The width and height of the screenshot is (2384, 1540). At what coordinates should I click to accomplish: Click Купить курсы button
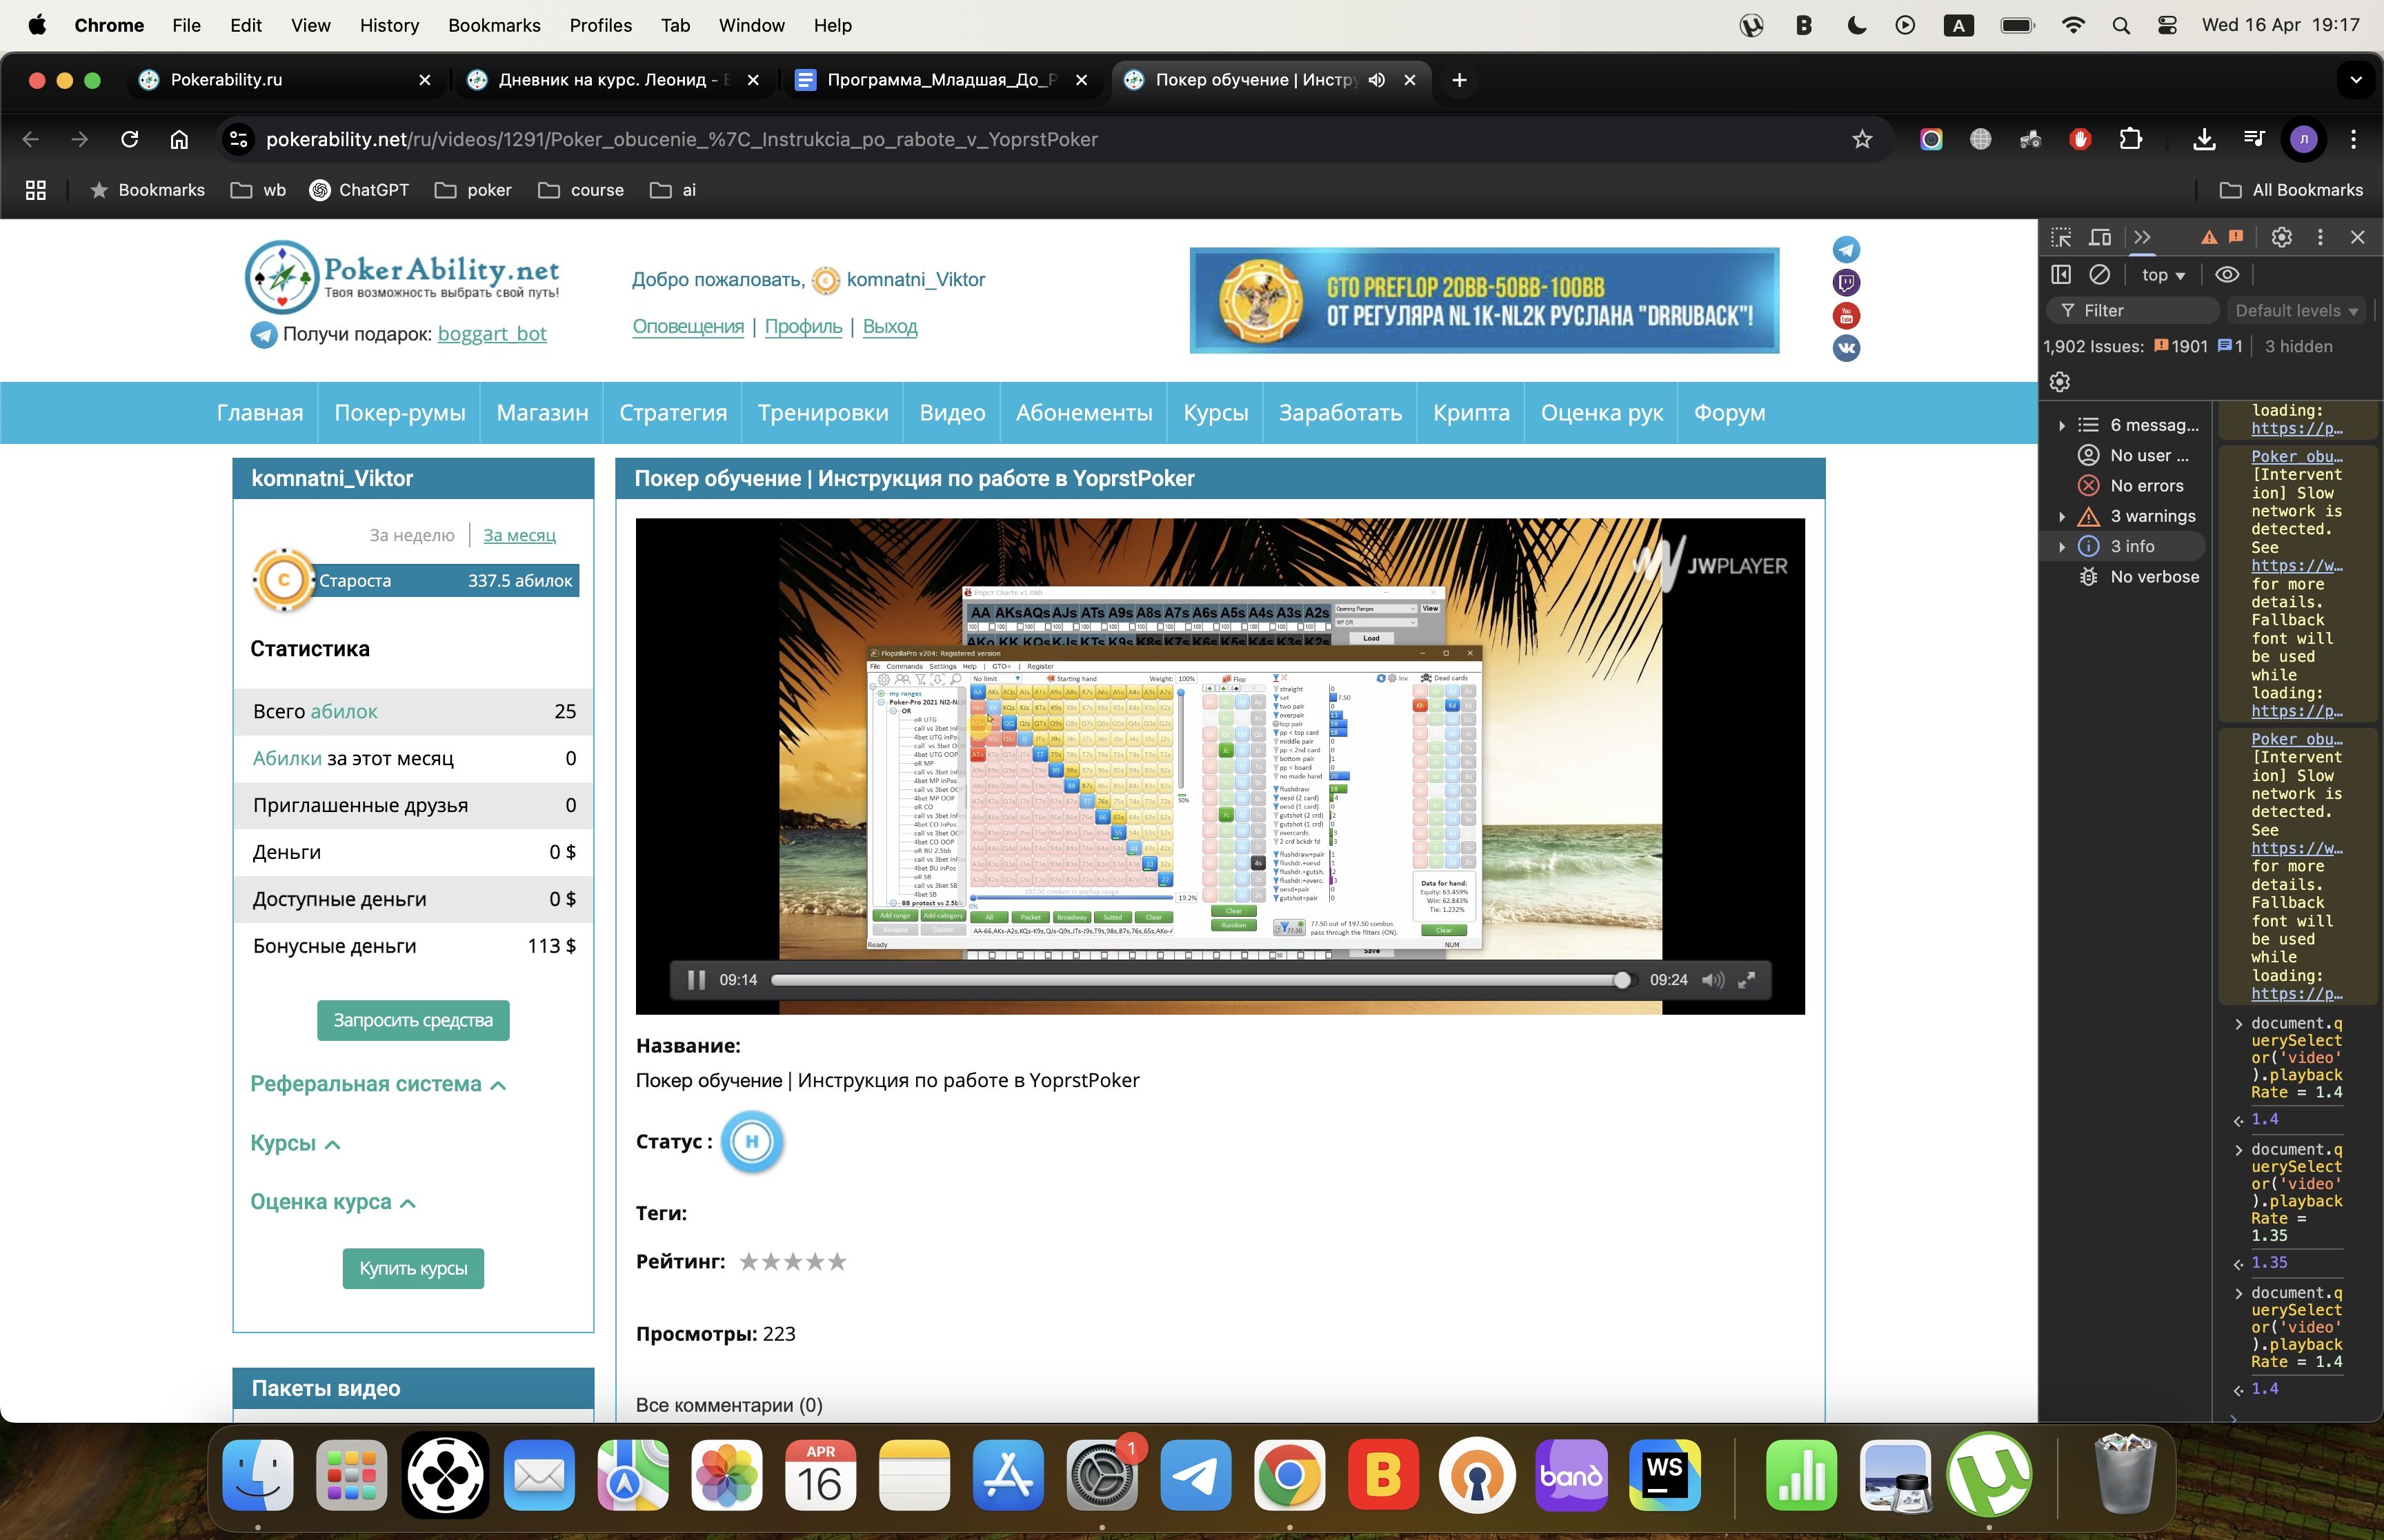click(413, 1269)
